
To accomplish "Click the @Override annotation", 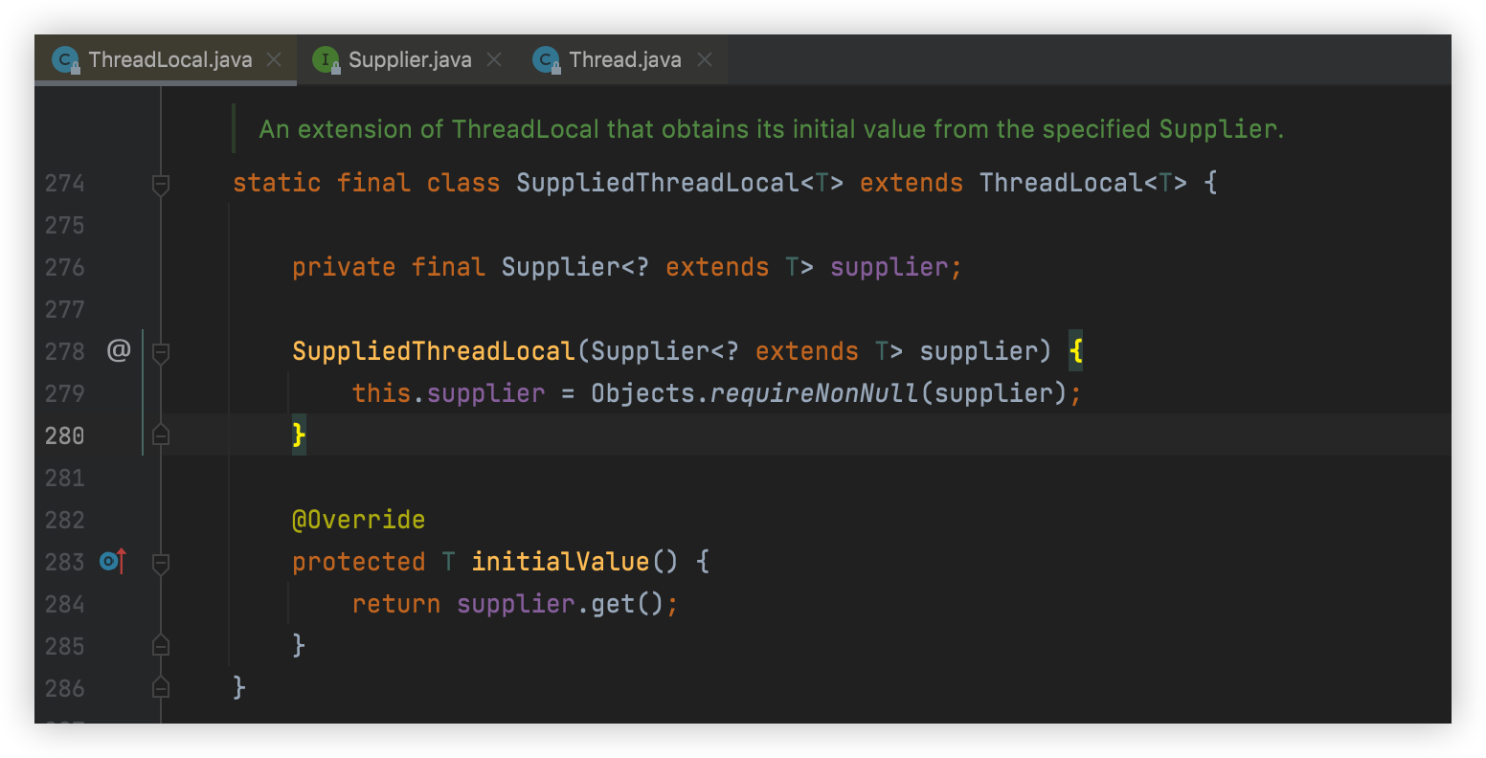I will click(358, 520).
